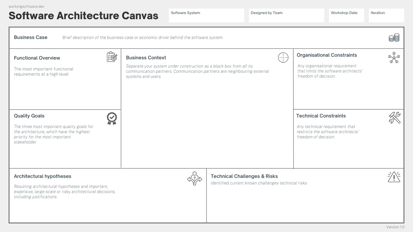Click the crosshair icon in Business Context
The width and height of the screenshot is (413, 232).
point(283,57)
